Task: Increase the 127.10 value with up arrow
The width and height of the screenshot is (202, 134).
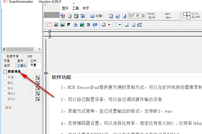Action: [x=143, y=14]
